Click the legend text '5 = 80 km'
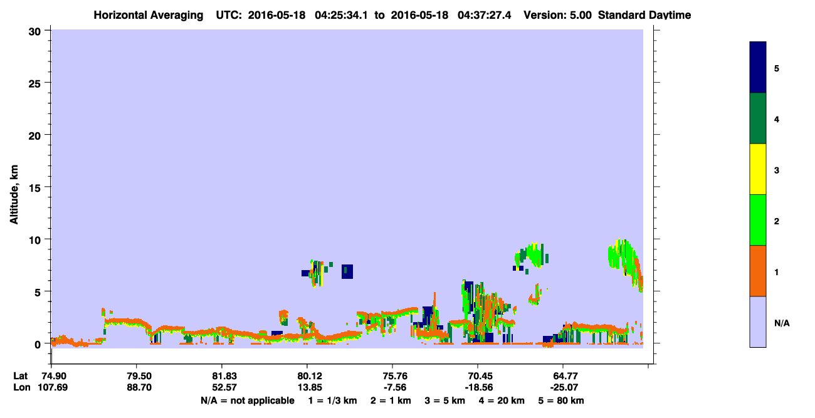The image size is (815, 418). [x=561, y=400]
